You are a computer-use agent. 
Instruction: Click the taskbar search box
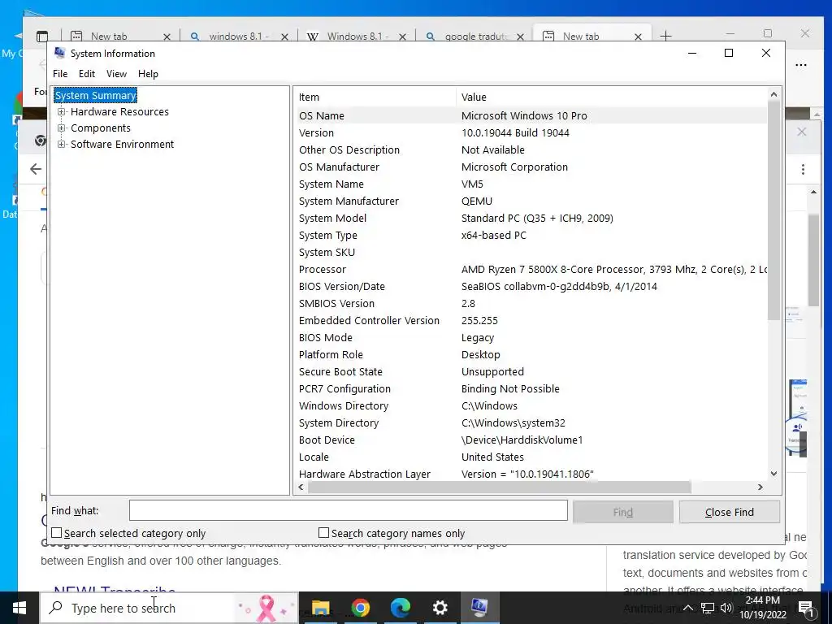169,608
